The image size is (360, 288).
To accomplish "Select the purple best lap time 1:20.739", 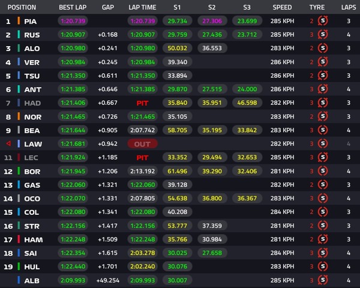I will [73, 21].
